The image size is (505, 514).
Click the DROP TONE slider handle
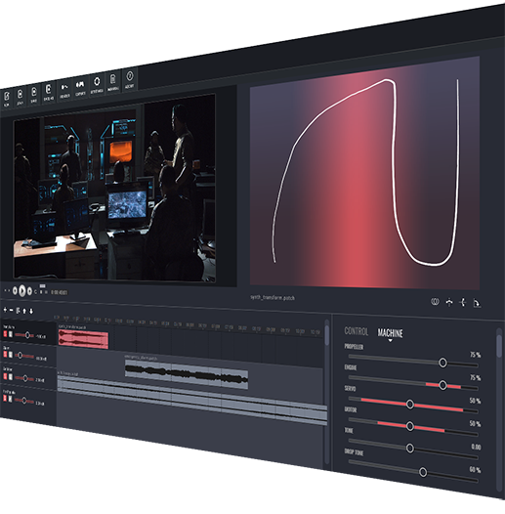click(x=423, y=472)
